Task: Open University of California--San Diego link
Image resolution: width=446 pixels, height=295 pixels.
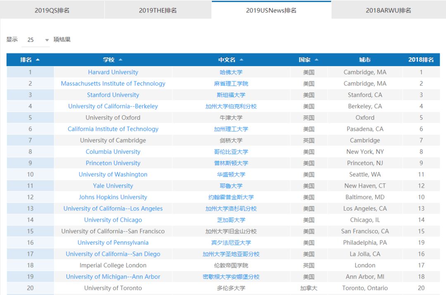Action: (113, 255)
